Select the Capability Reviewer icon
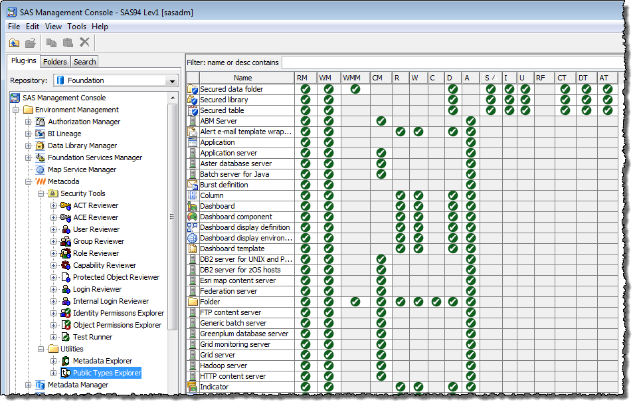Image resolution: width=637 pixels, height=408 pixels. point(66,265)
